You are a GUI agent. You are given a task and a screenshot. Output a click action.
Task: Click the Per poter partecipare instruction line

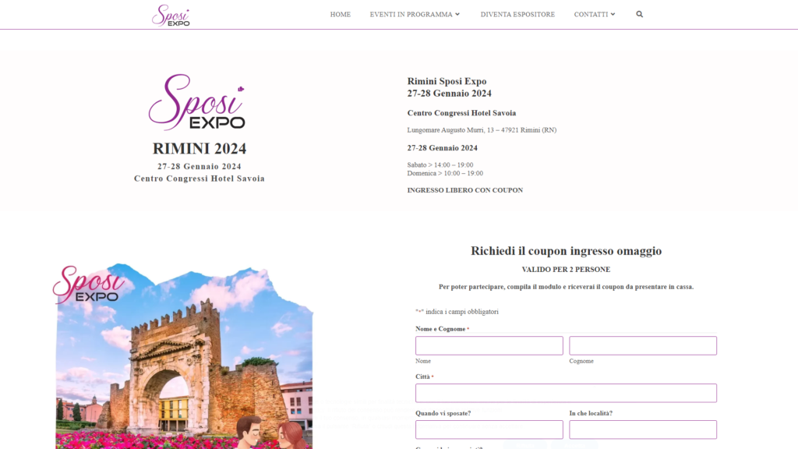566,287
